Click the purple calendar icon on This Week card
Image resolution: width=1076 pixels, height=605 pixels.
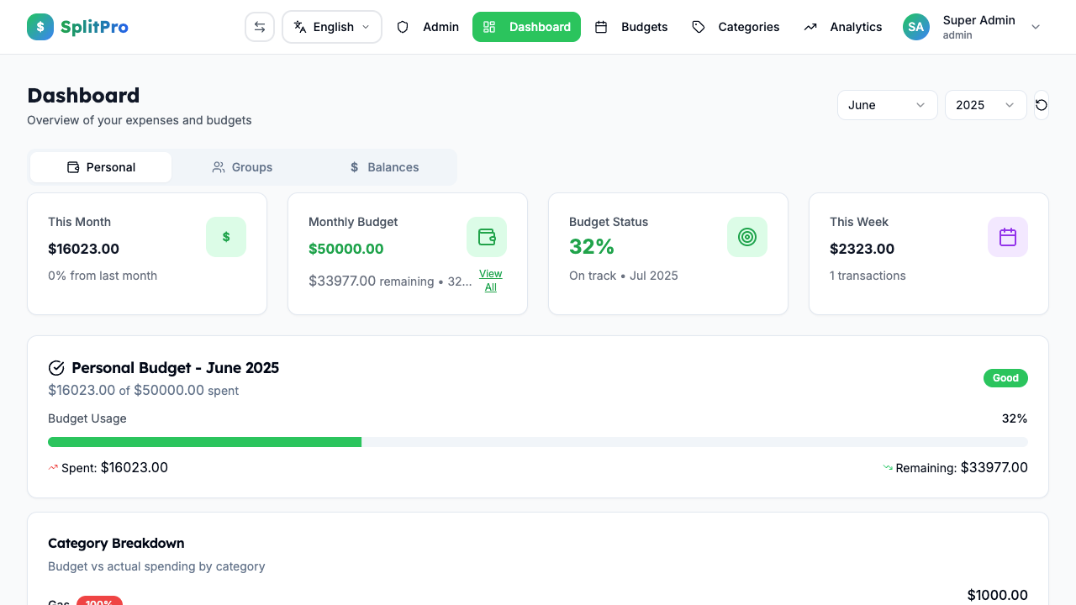click(1008, 236)
